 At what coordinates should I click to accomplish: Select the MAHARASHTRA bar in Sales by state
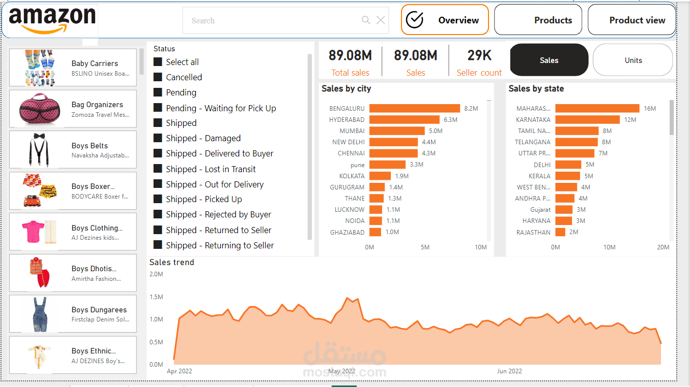pos(597,108)
